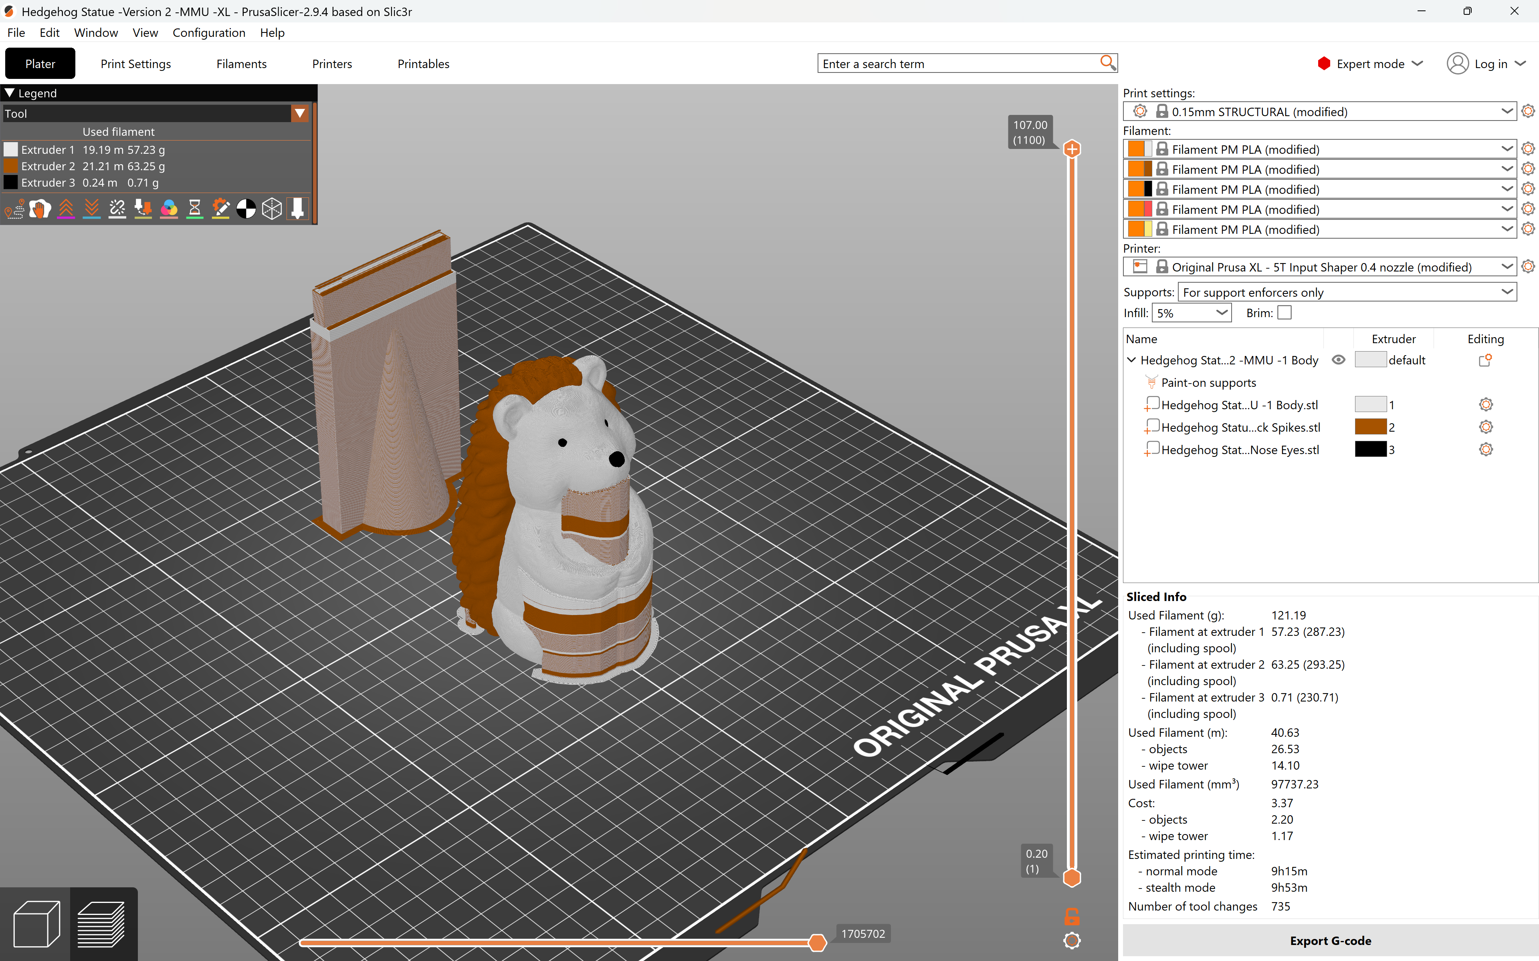Click extruder 3 black color swatch
This screenshot has width=1539, height=961.
point(1370,450)
